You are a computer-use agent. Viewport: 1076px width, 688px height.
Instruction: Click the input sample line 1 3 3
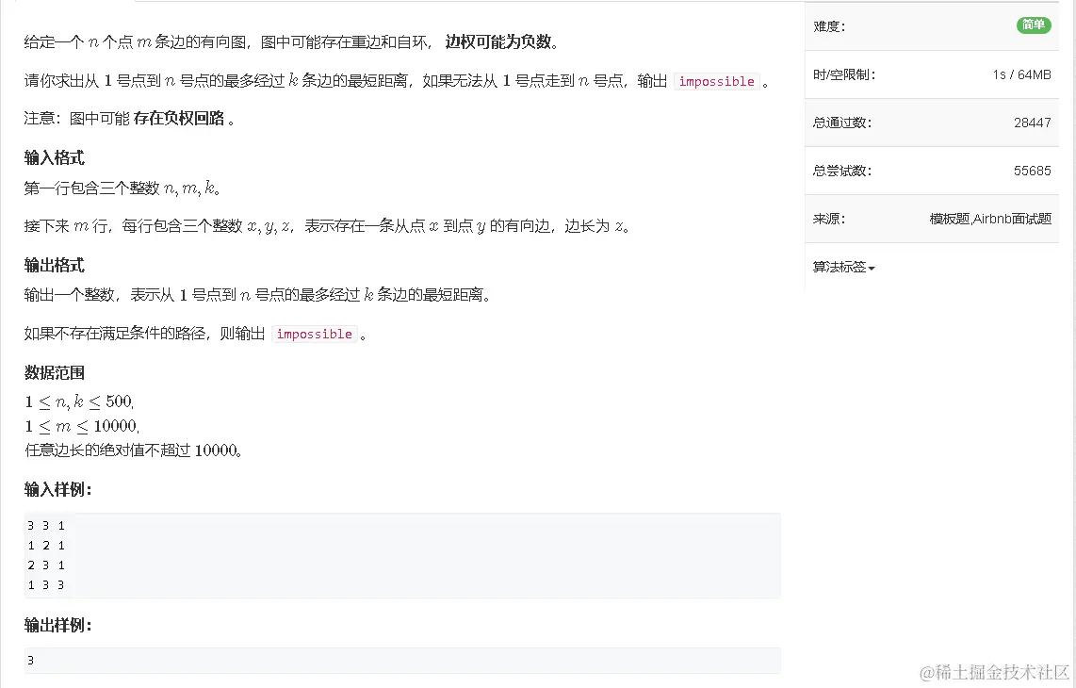tap(46, 585)
